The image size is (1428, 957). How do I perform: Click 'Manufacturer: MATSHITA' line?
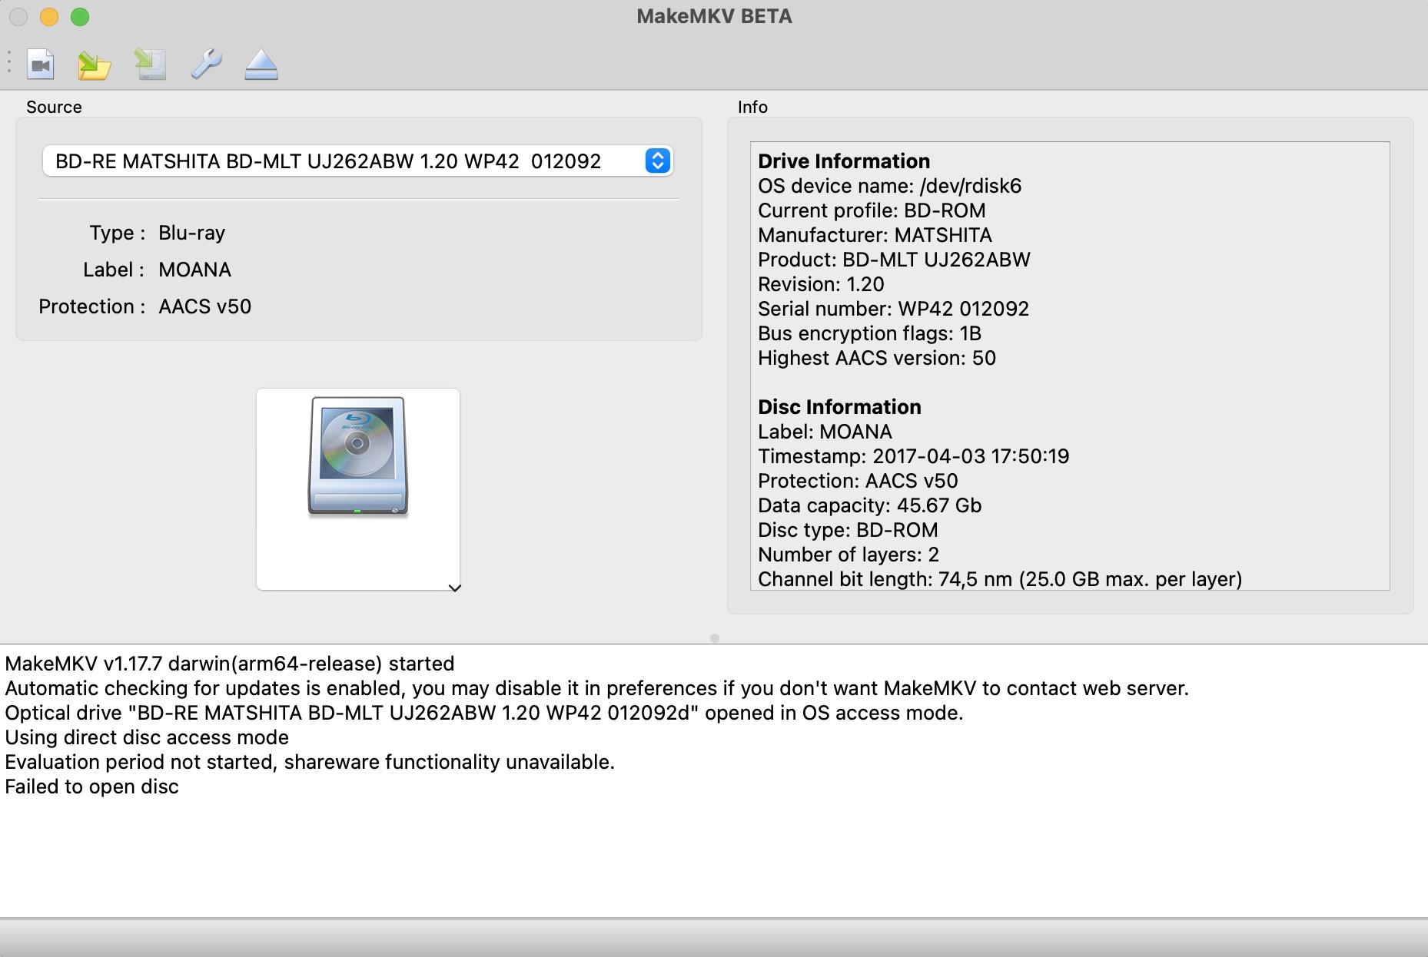[875, 235]
